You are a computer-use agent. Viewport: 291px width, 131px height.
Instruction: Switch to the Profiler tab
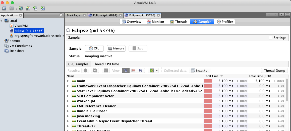point(225,22)
